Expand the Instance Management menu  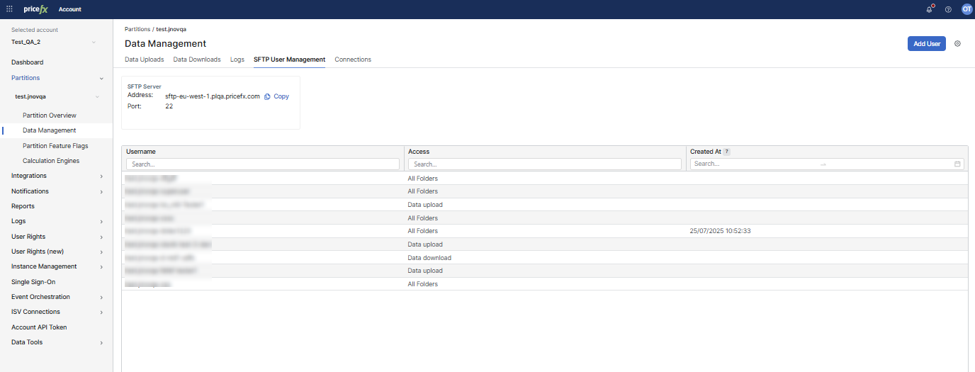pos(101,267)
